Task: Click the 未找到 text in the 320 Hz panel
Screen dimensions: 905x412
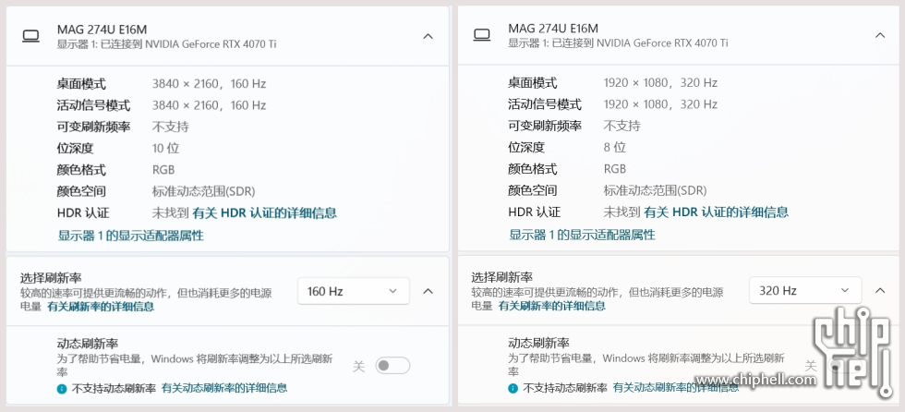Action: 621,212
